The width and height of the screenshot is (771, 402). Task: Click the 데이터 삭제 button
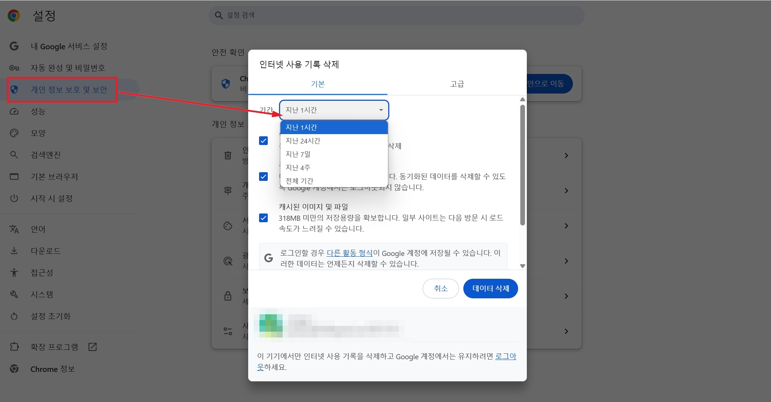[x=491, y=289]
